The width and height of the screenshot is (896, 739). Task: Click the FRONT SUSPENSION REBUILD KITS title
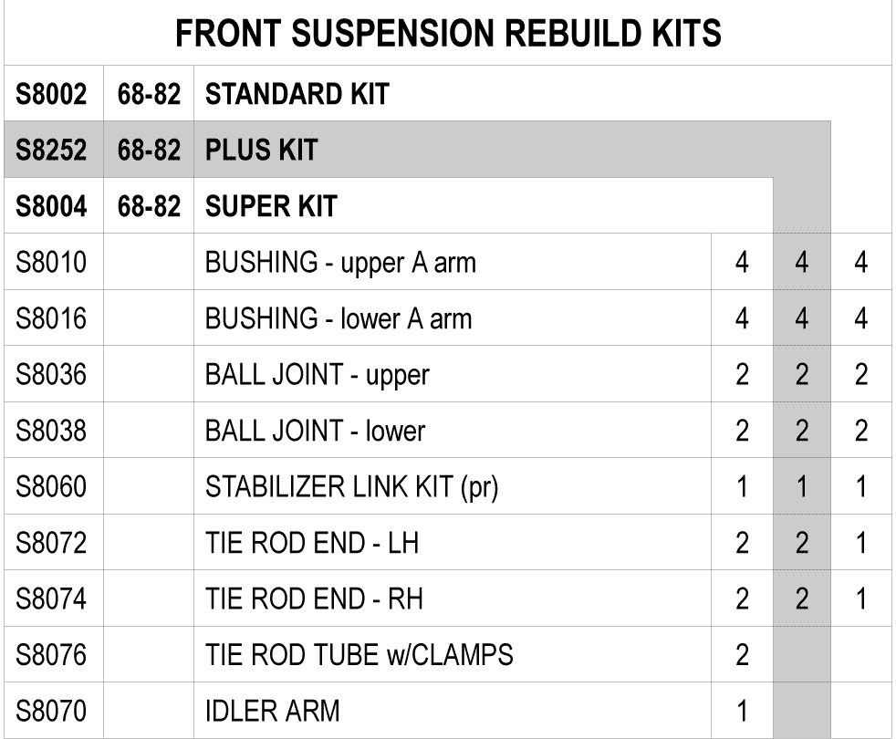click(x=449, y=33)
